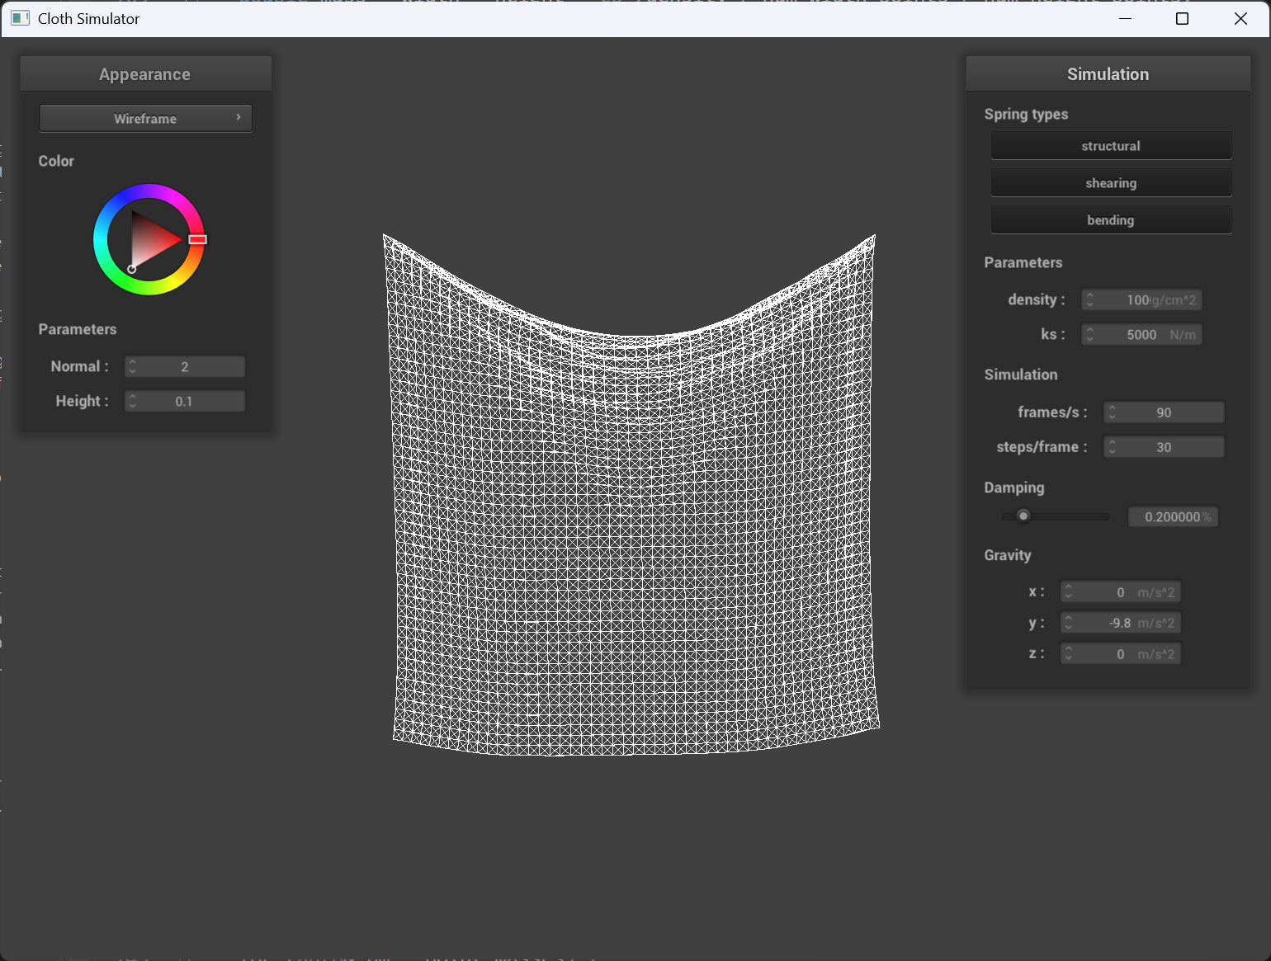Click the 'Gravity' heading
Viewport: 1271px width, 961px height.
pyautogui.click(x=1008, y=555)
